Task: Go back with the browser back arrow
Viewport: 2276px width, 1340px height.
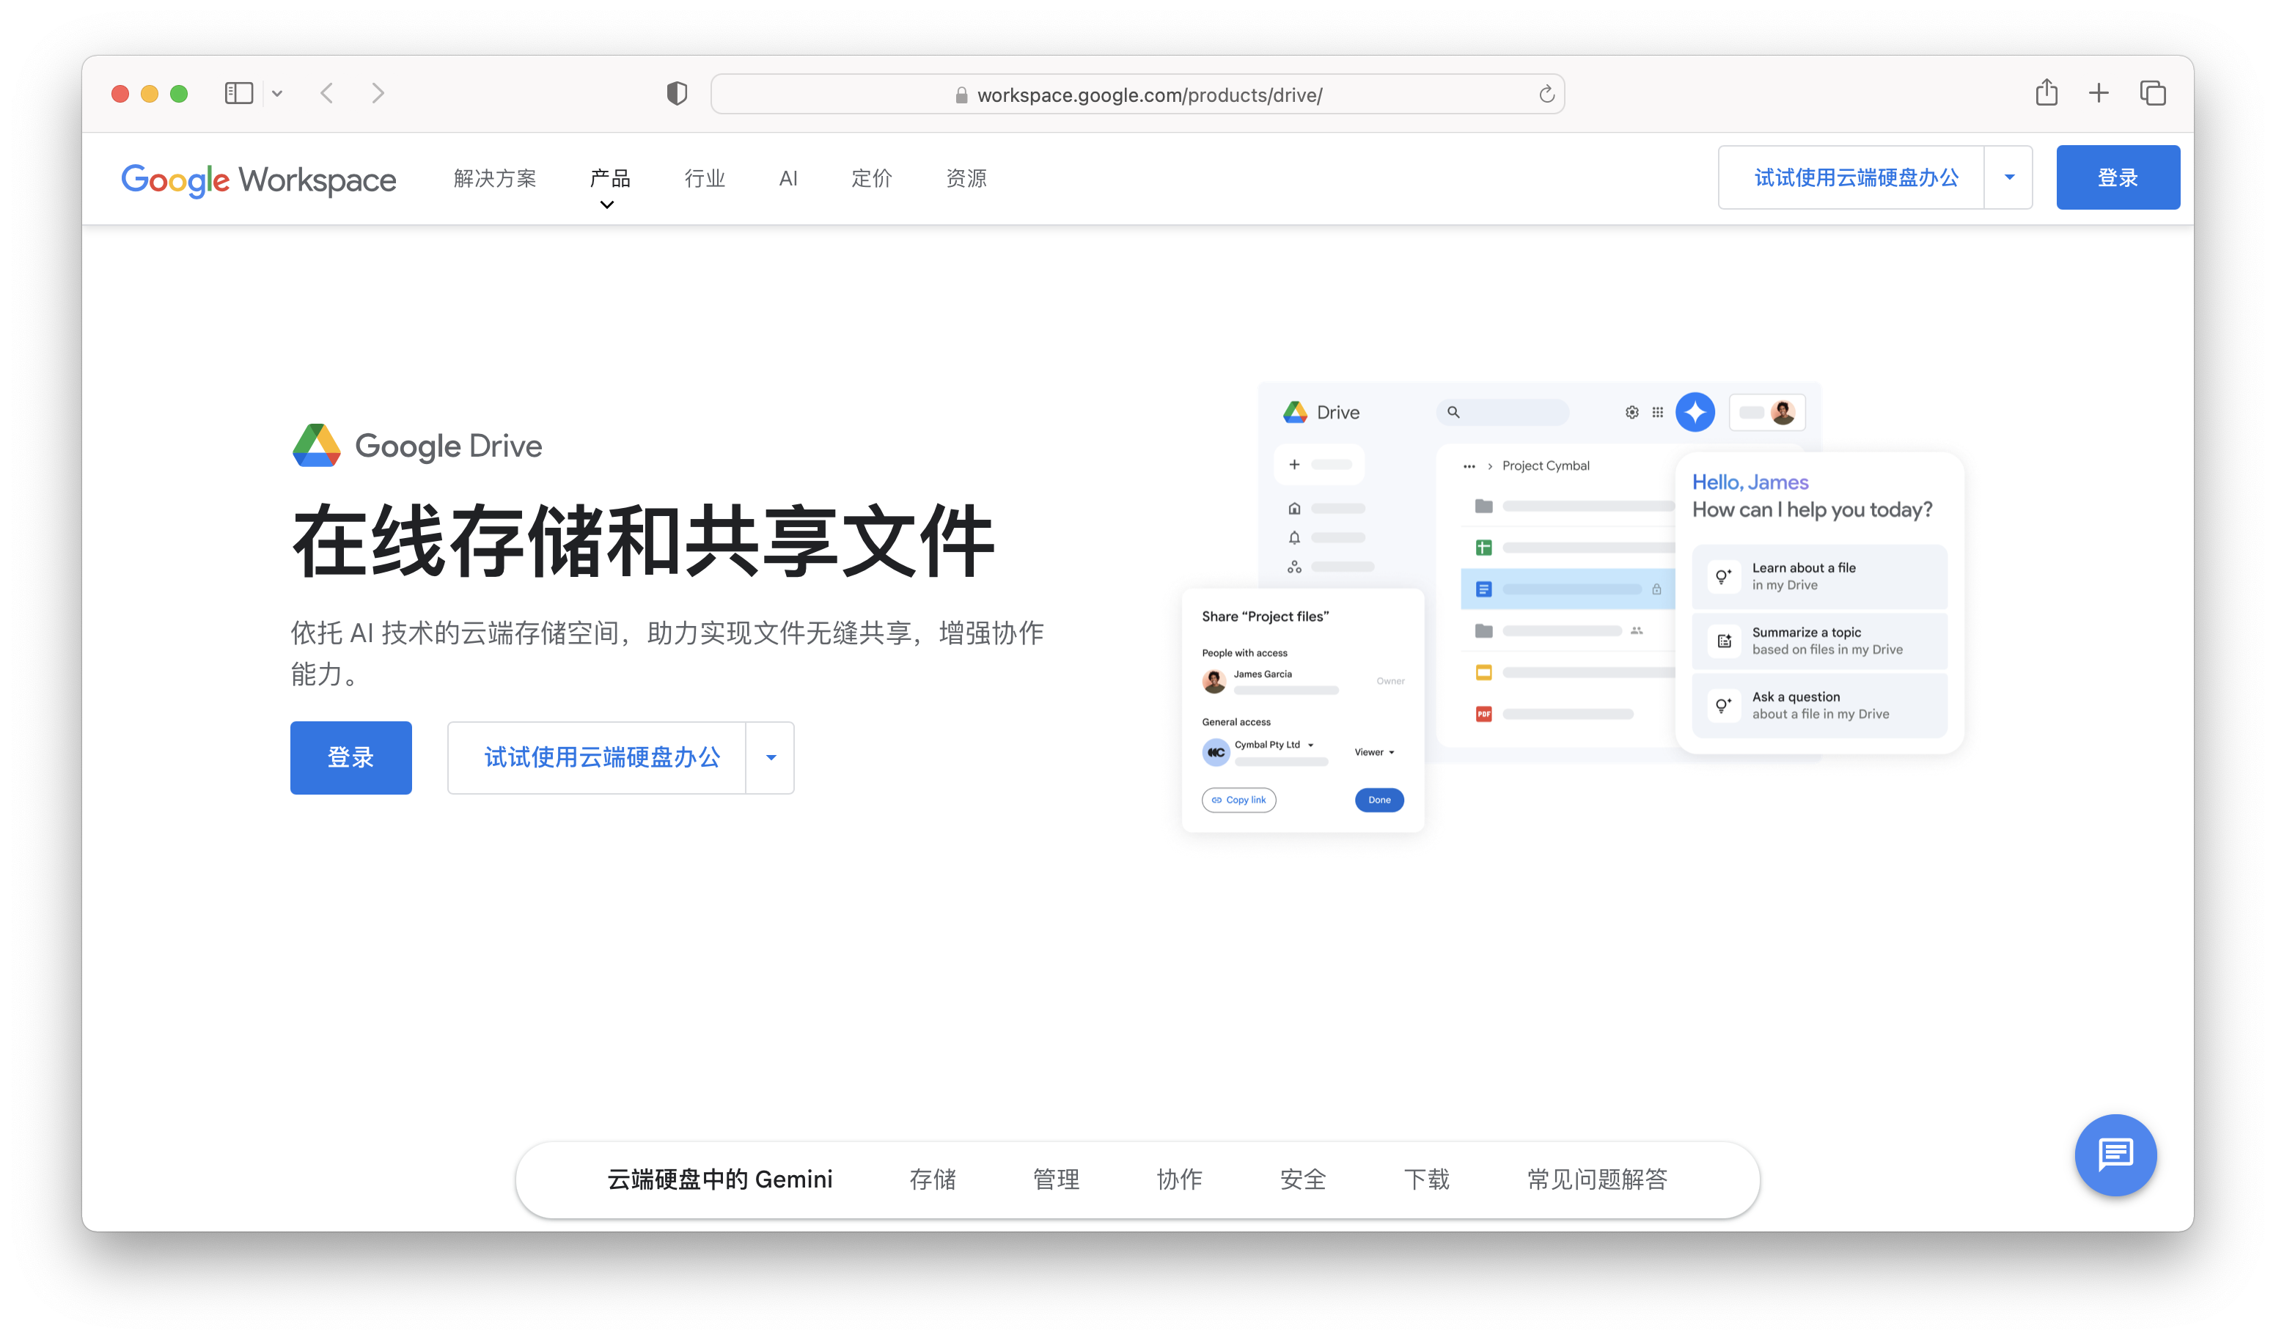Action: point(327,93)
